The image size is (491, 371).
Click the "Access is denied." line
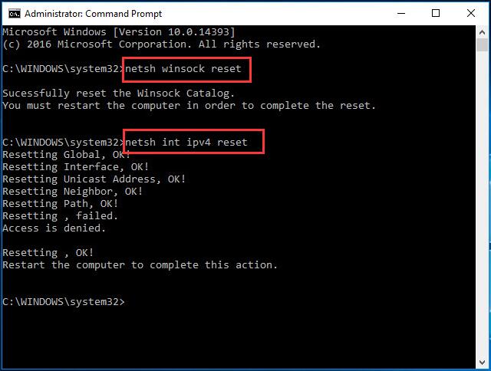(54, 228)
